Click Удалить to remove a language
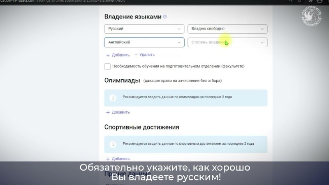 [x=145, y=55]
